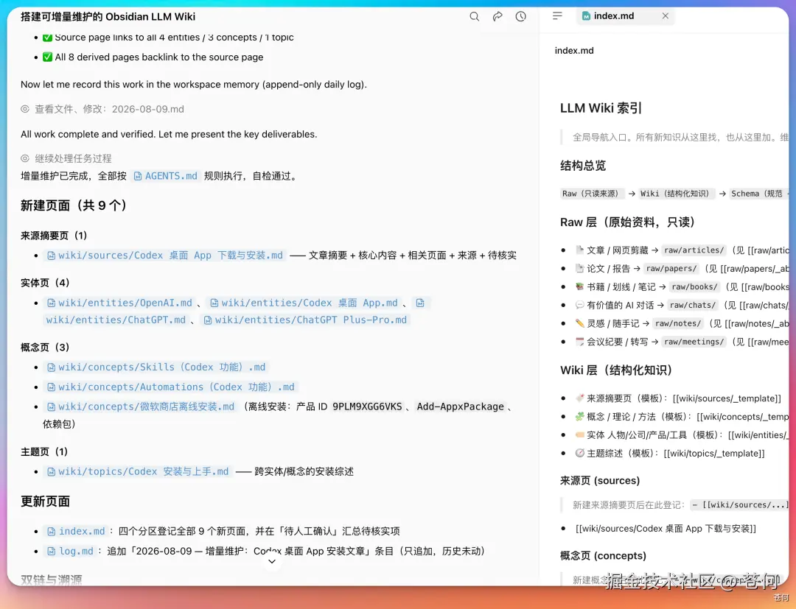This screenshot has width=796, height=609.
Task: Click the raw/chats/ path tag
Action: click(692, 305)
